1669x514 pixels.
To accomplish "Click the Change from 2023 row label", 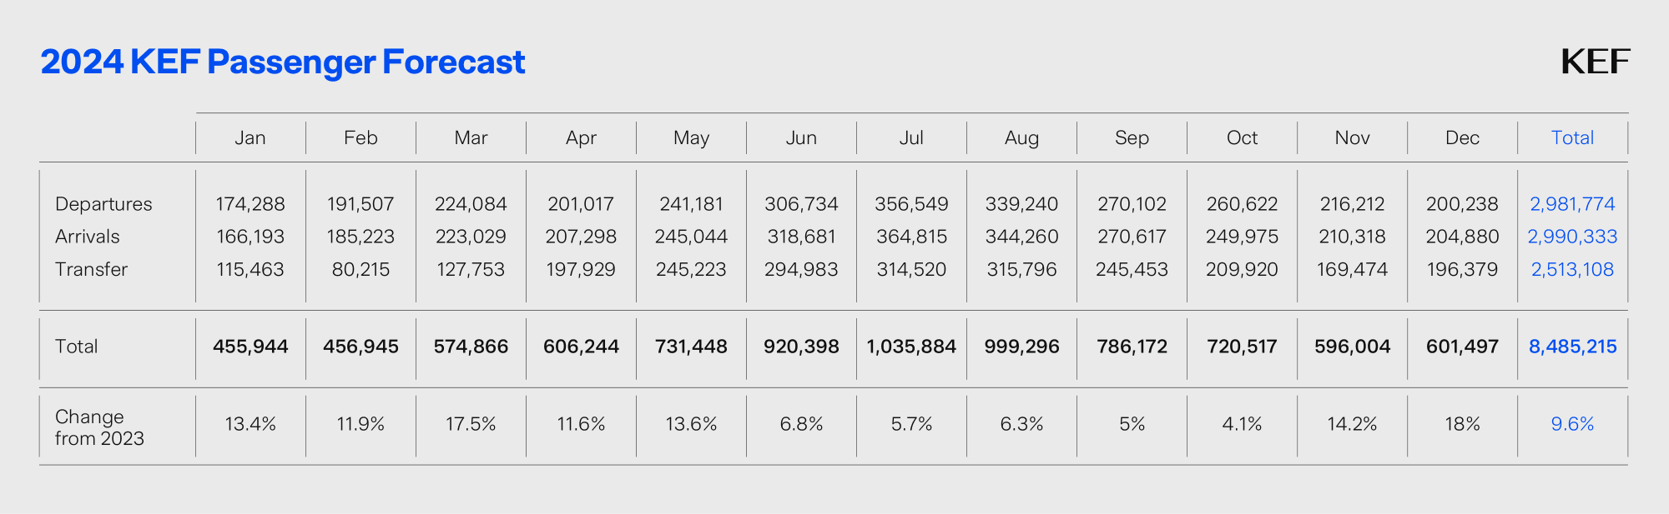I will click(x=99, y=427).
